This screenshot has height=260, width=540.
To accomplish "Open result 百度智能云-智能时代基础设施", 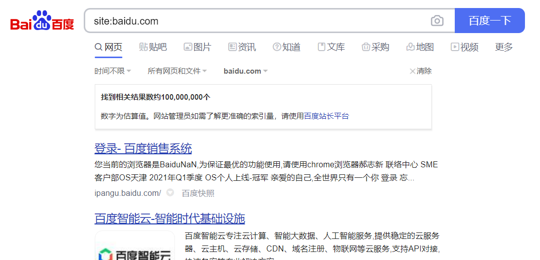I will [170, 218].
